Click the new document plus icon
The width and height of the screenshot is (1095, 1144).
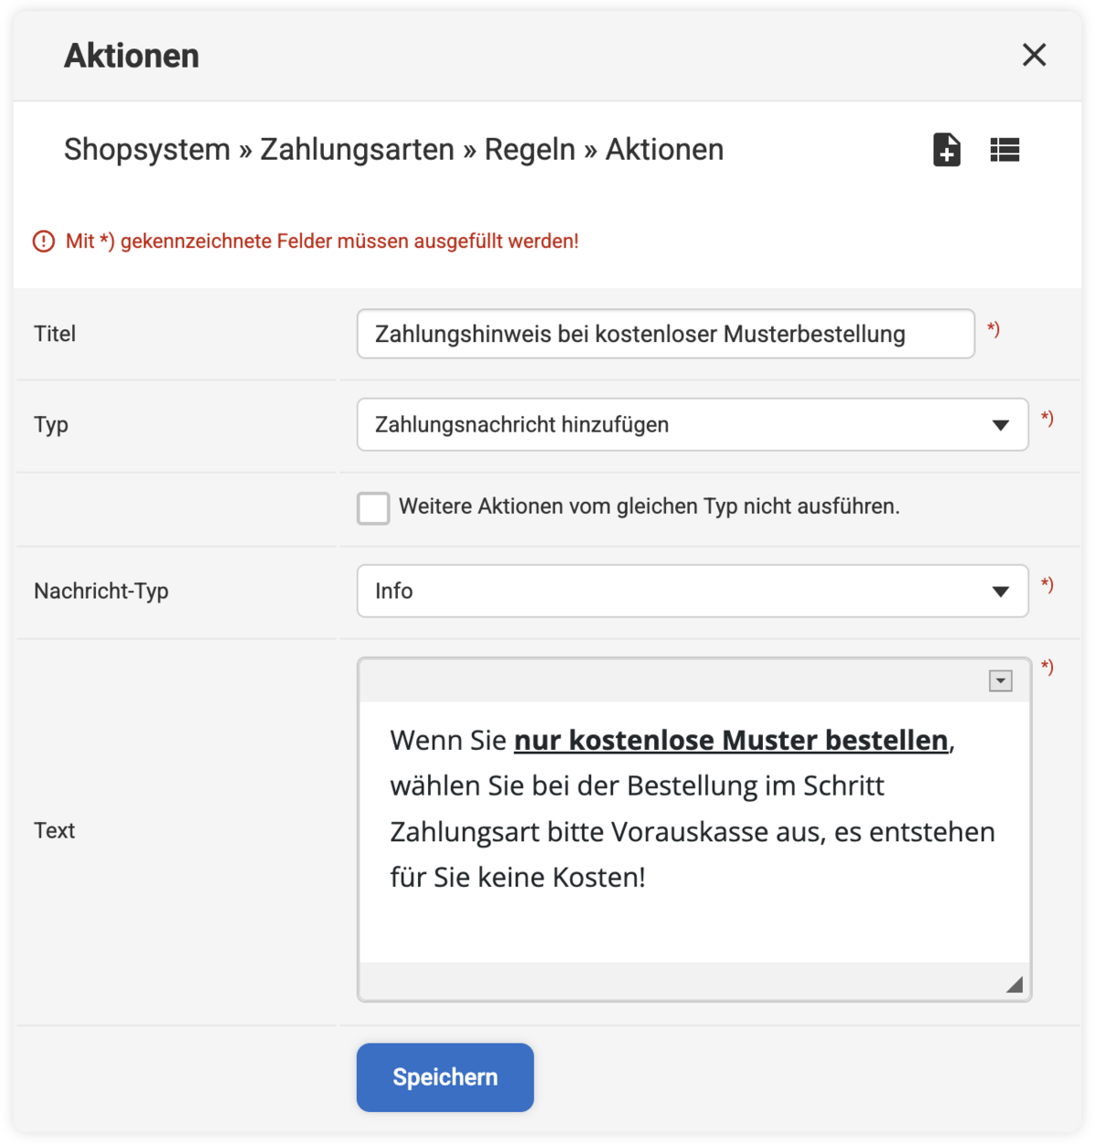coord(947,150)
